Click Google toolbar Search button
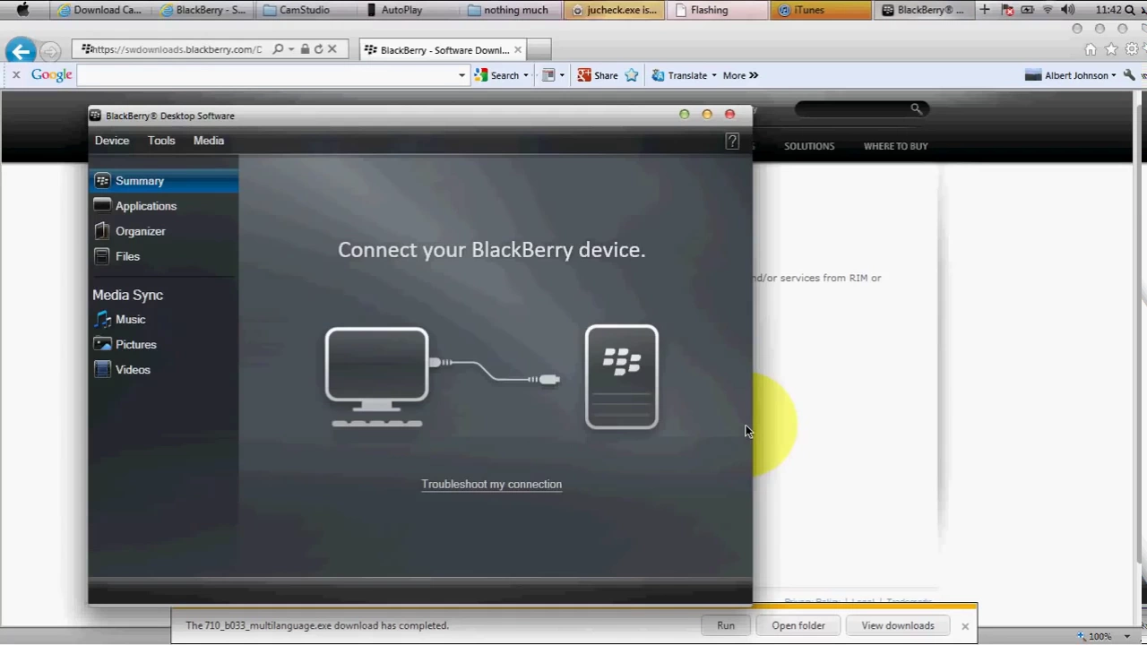This screenshot has height=645, width=1147. tap(497, 75)
